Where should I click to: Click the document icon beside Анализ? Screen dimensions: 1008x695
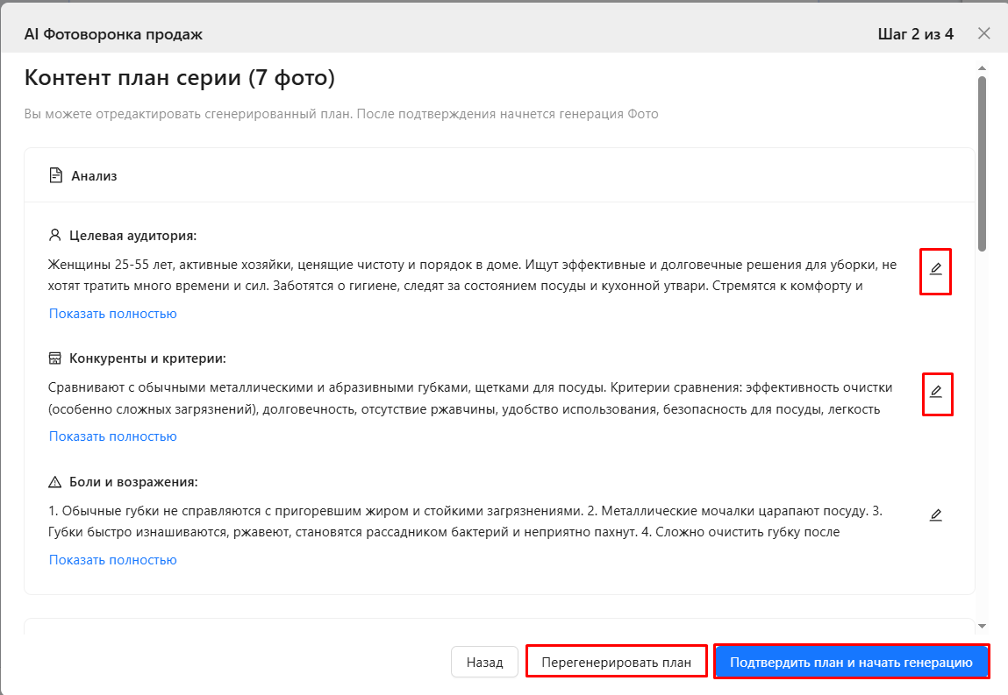point(56,175)
